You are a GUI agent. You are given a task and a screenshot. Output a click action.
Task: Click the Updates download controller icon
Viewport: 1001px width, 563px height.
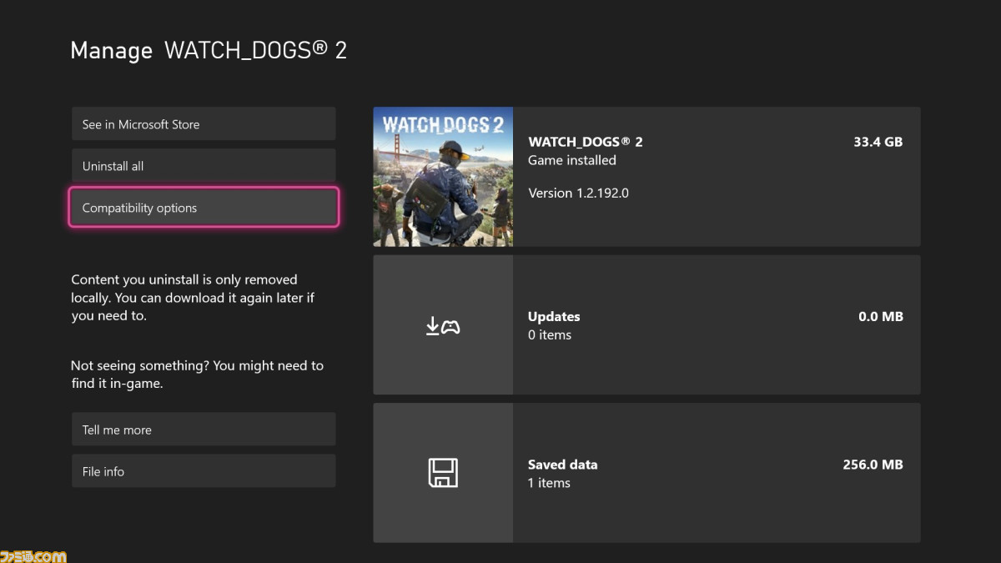[443, 326]
